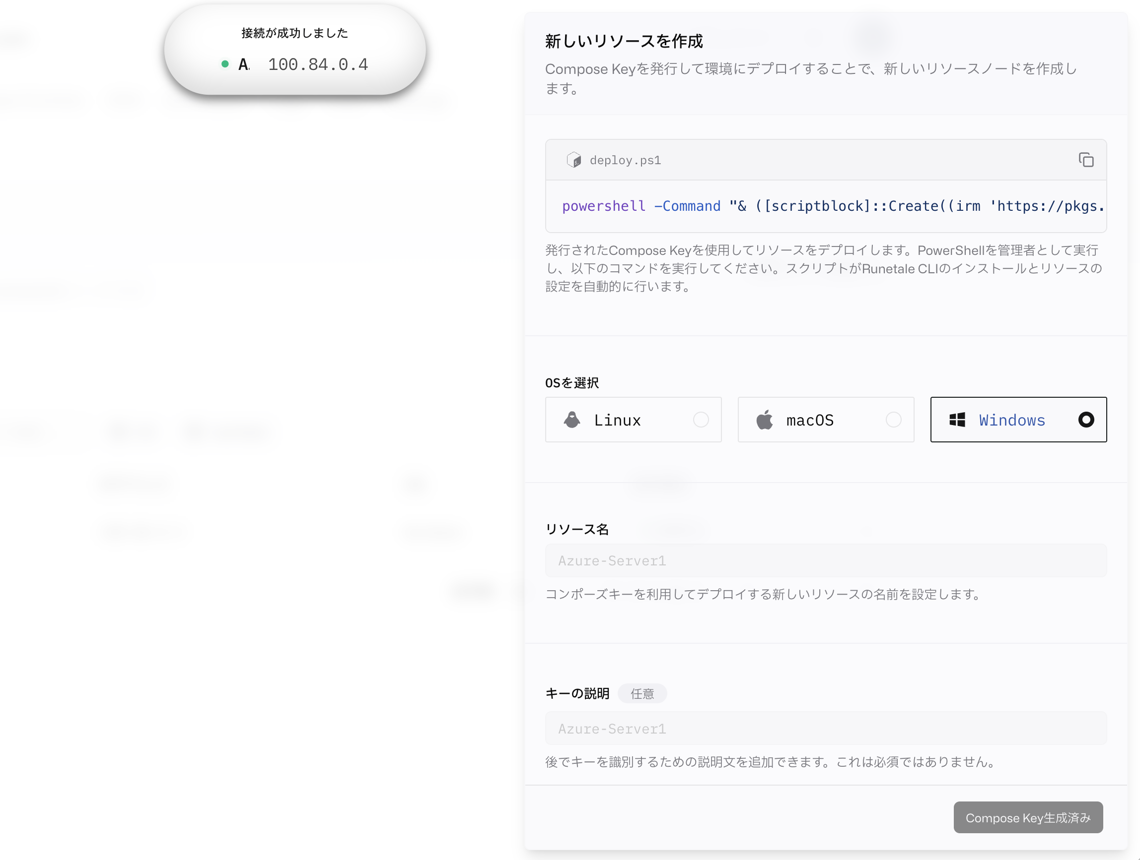This screenshot has width=1140, height=860.
Task: Select the macOS radio button
Action: coord(894,420)
